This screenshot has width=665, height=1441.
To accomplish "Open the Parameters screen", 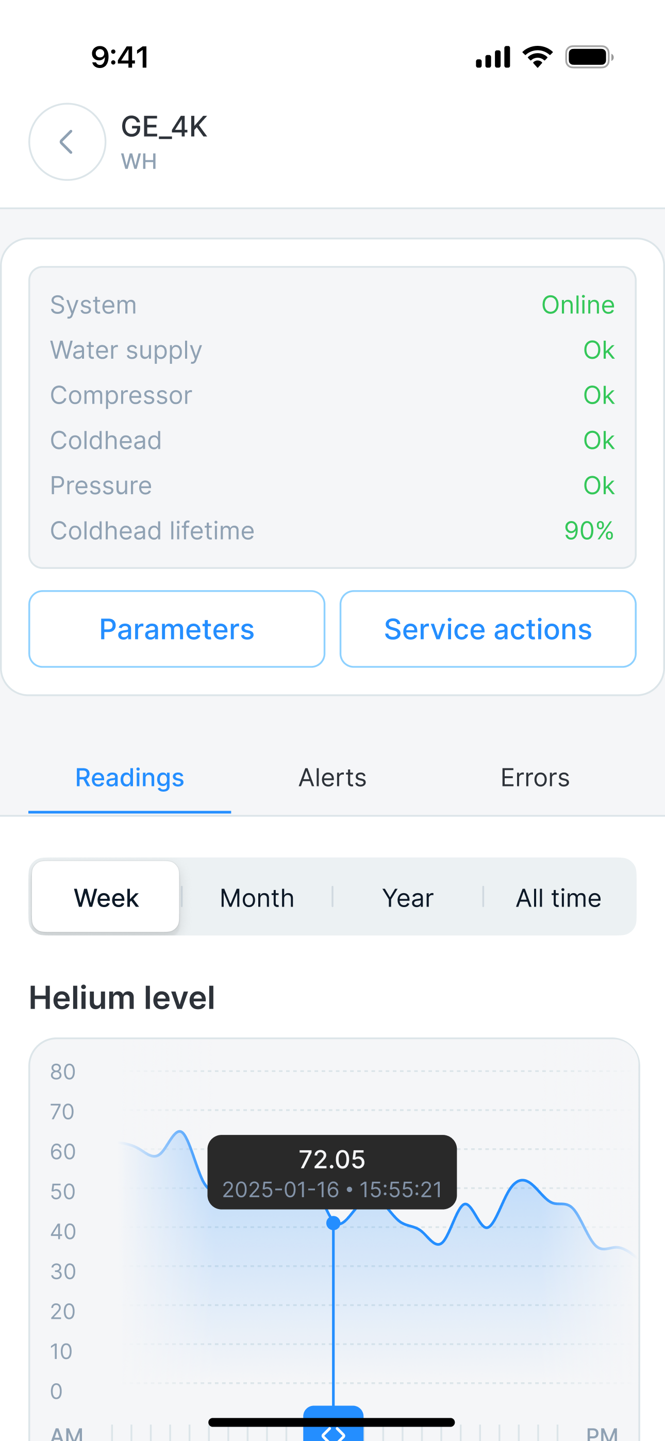I will coord(177,629).
